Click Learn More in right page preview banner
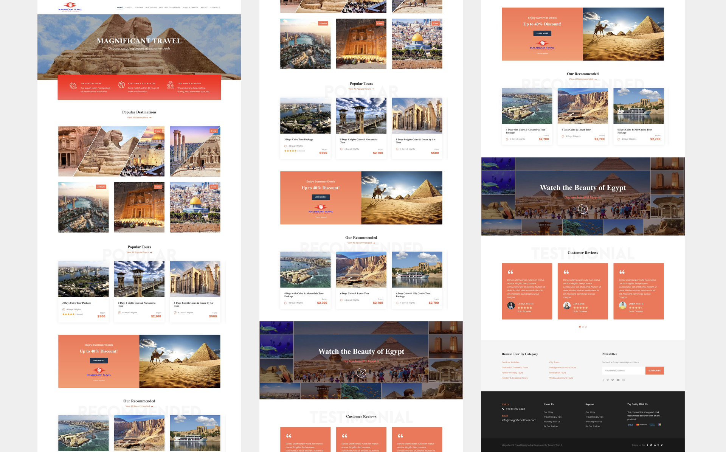The height and width of the screenshot is (452, 726). tap(542, 33)
